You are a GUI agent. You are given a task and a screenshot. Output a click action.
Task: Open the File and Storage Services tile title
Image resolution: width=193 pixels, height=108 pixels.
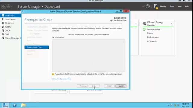(155, 24)
